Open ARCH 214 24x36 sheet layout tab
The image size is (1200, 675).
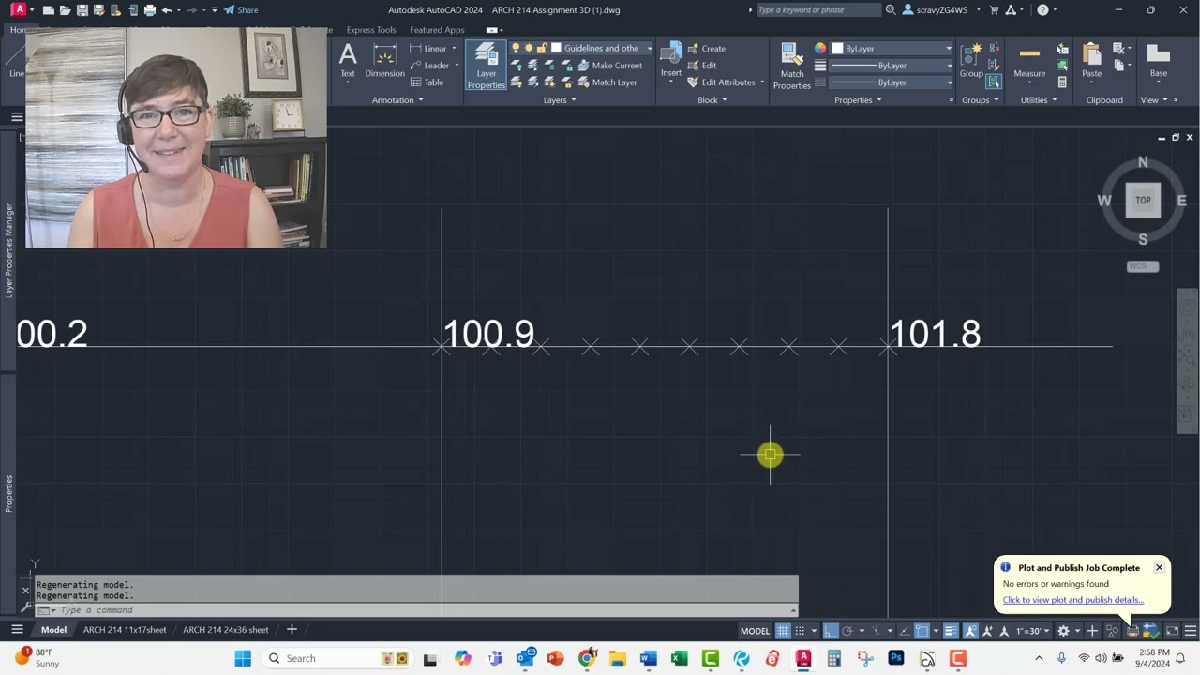pyautogui.click(x=226, y=630)
